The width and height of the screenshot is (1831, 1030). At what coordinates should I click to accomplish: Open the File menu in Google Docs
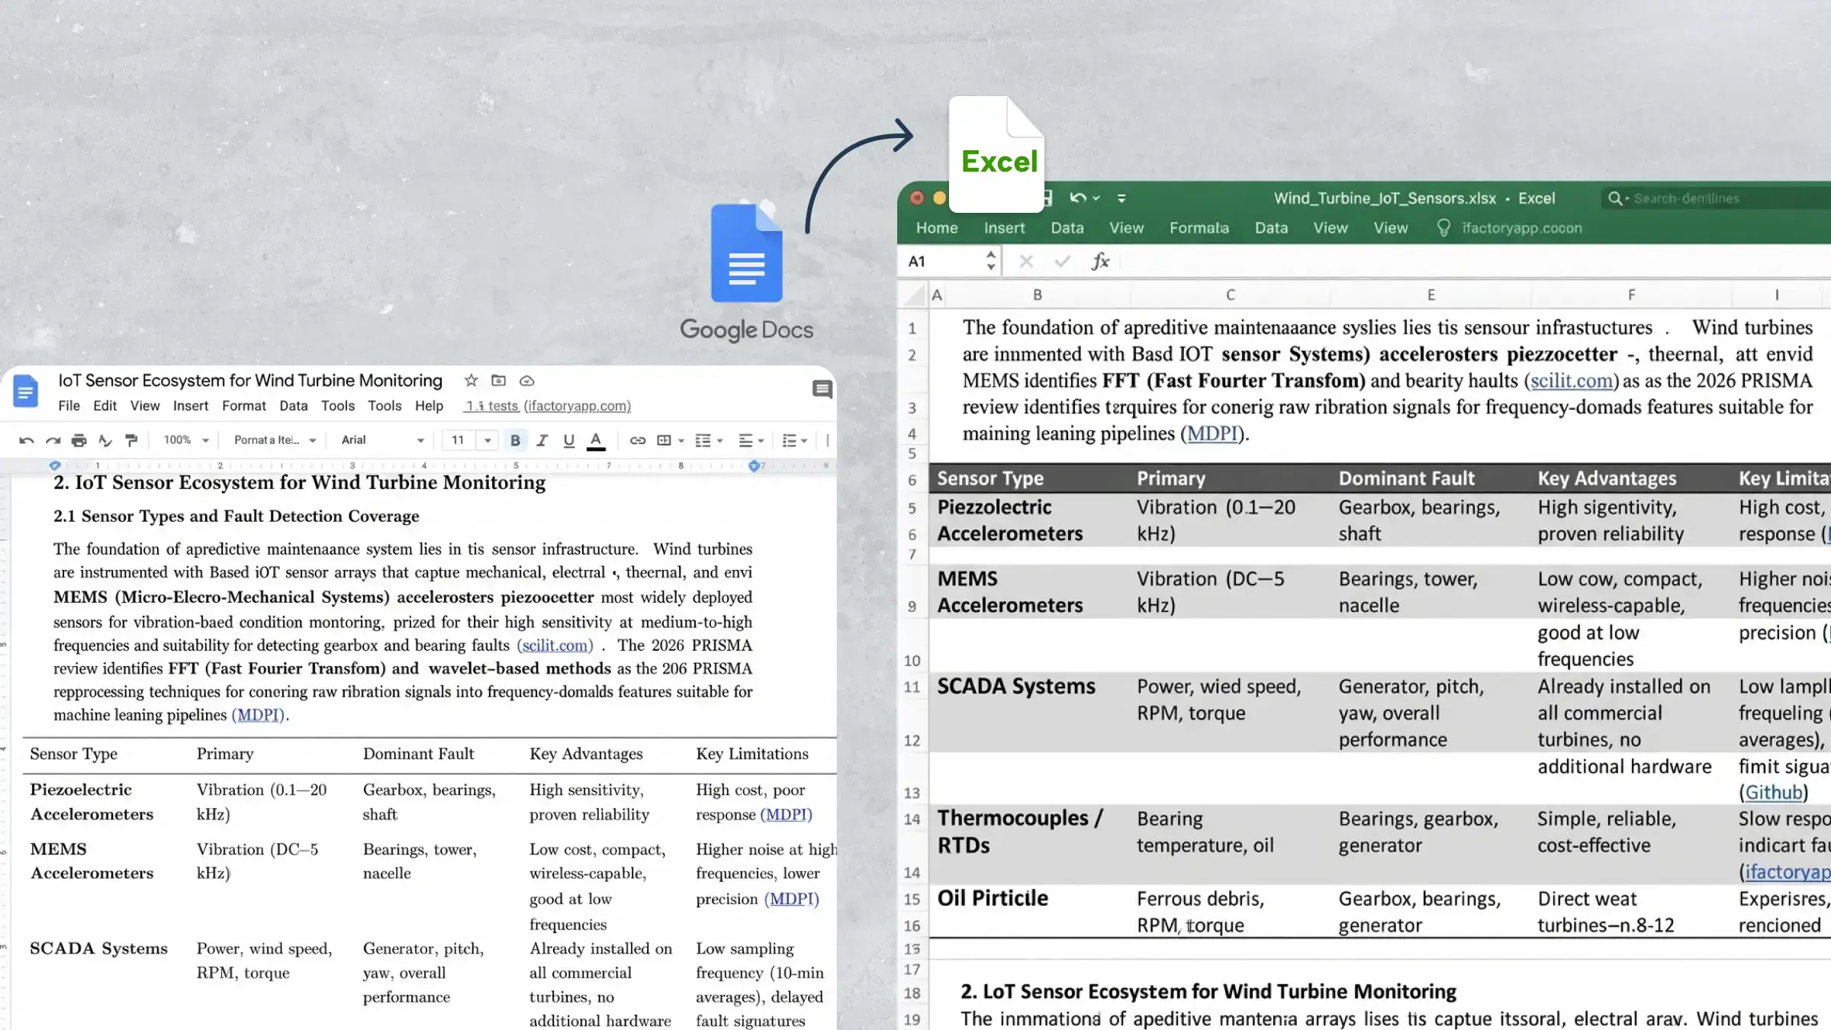(69, 406)
